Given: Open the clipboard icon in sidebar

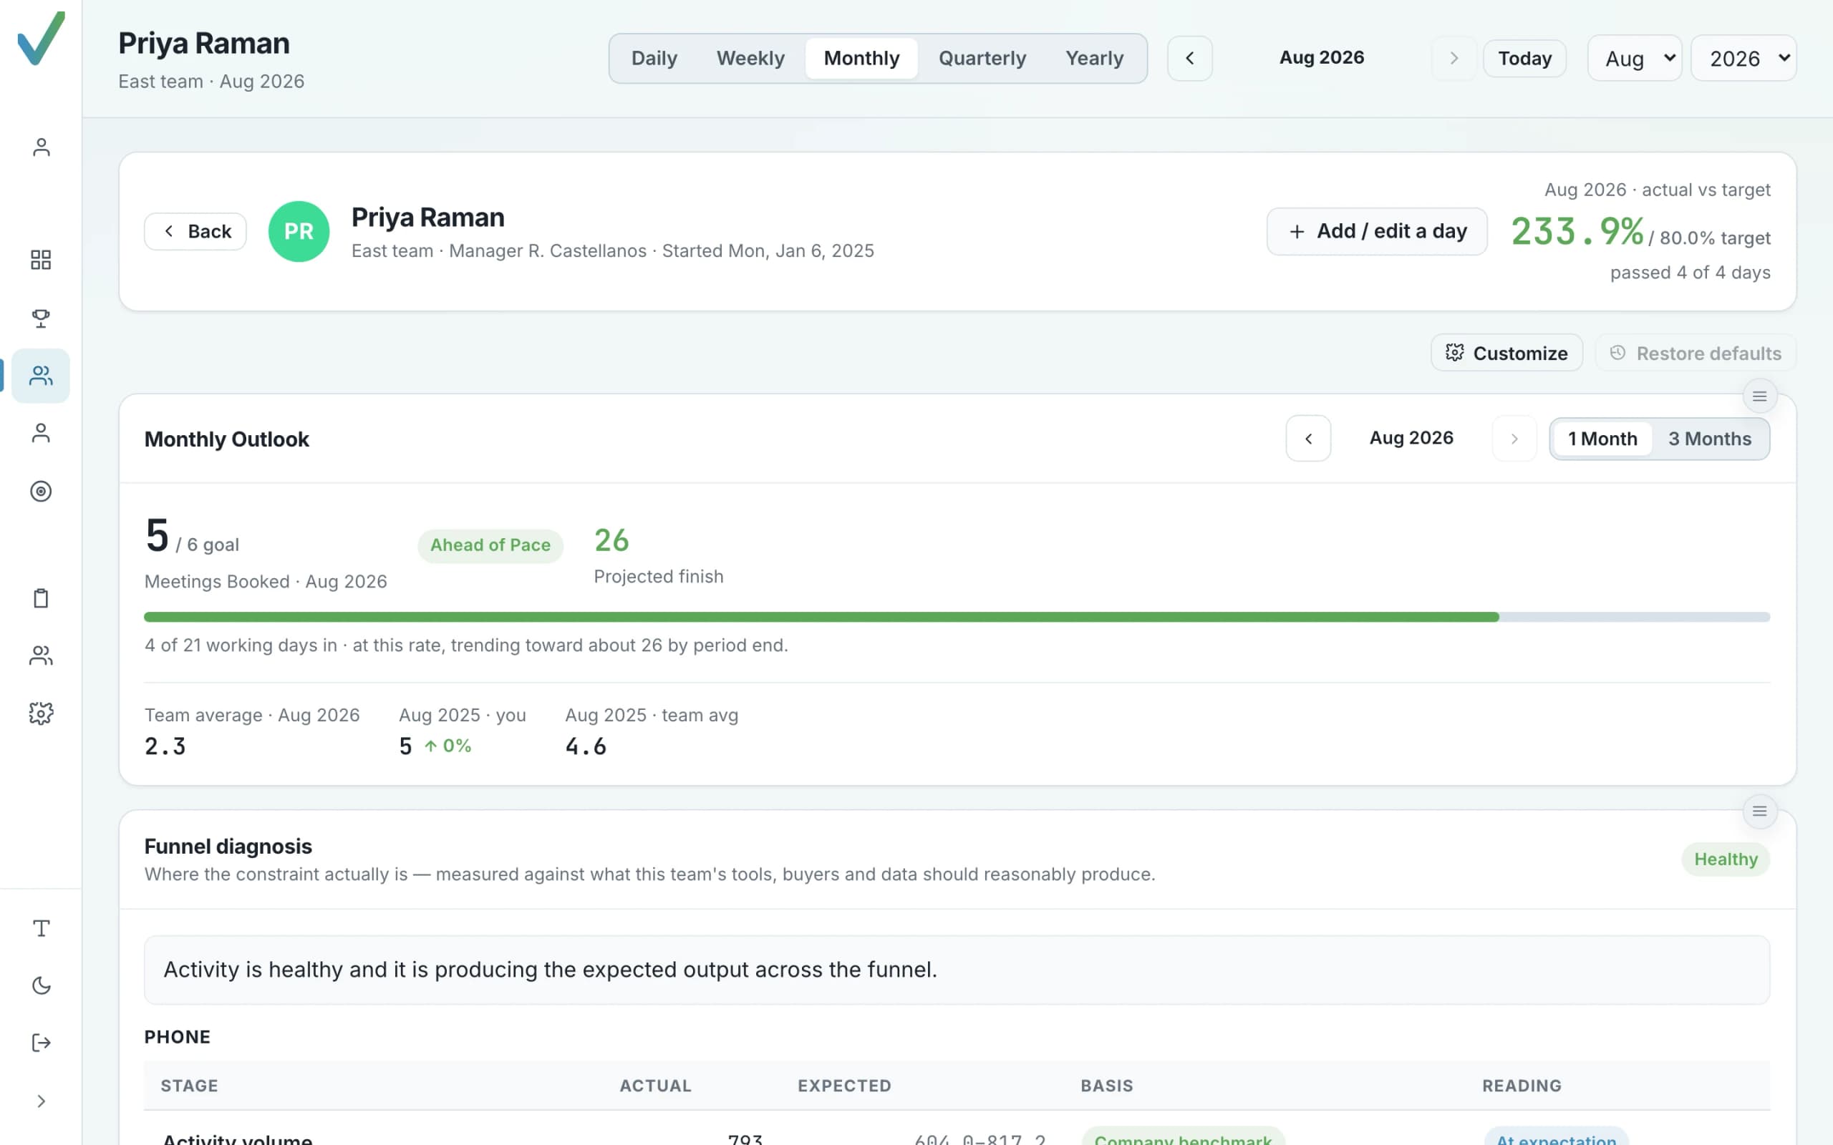Looking at the screenshot, I should (x=41, y=598).
